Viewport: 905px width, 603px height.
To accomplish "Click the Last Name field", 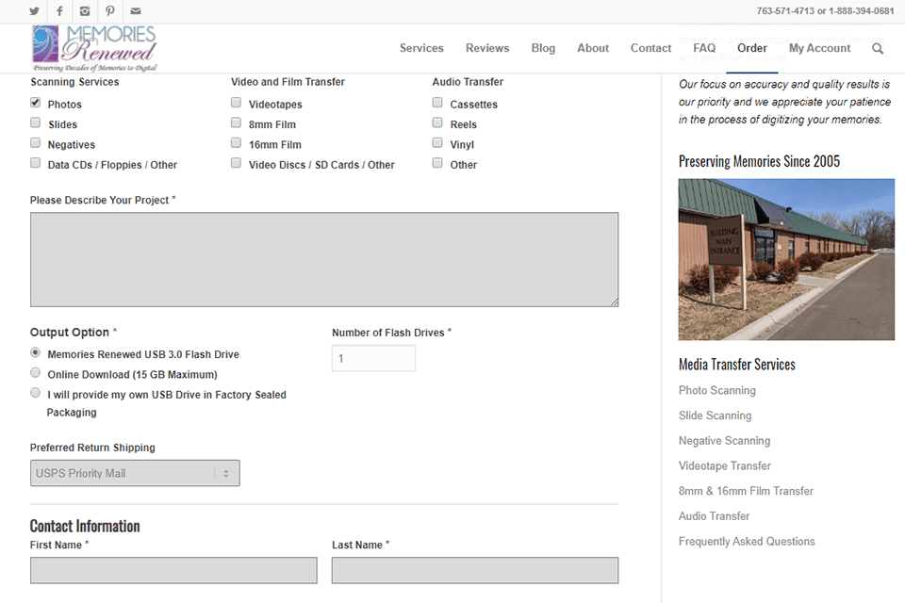I will click(x=475, y=570).
